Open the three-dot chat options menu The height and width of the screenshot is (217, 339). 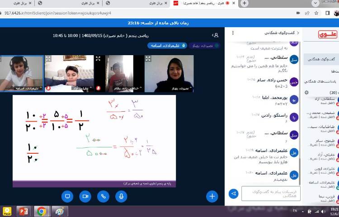coord(233,33)
